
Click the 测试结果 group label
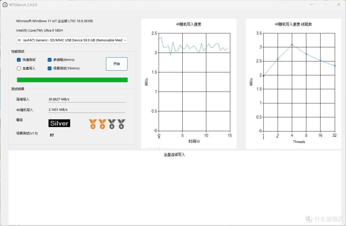18,89
